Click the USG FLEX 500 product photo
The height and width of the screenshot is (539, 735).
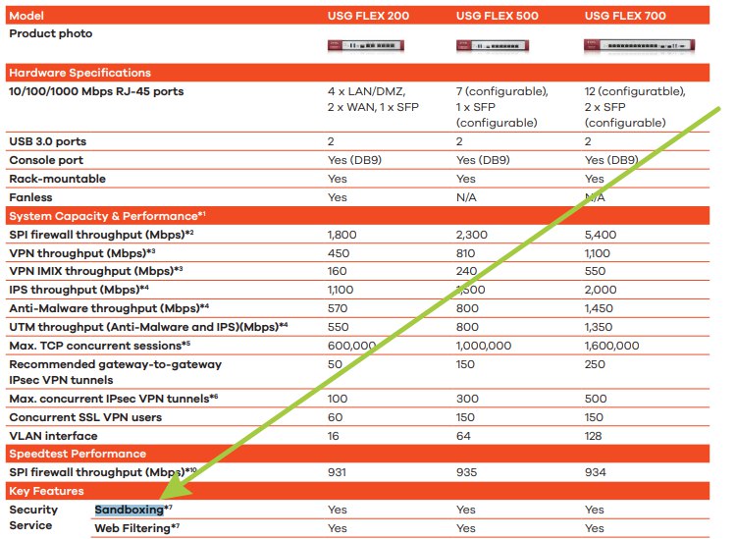pos(493,45)
